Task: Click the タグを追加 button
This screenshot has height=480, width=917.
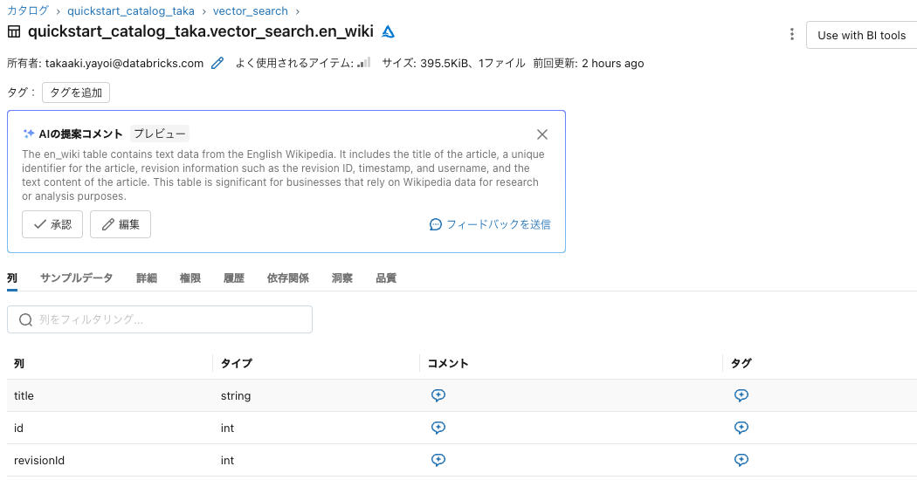Action: pyautogui.click(x=76, y=93)
